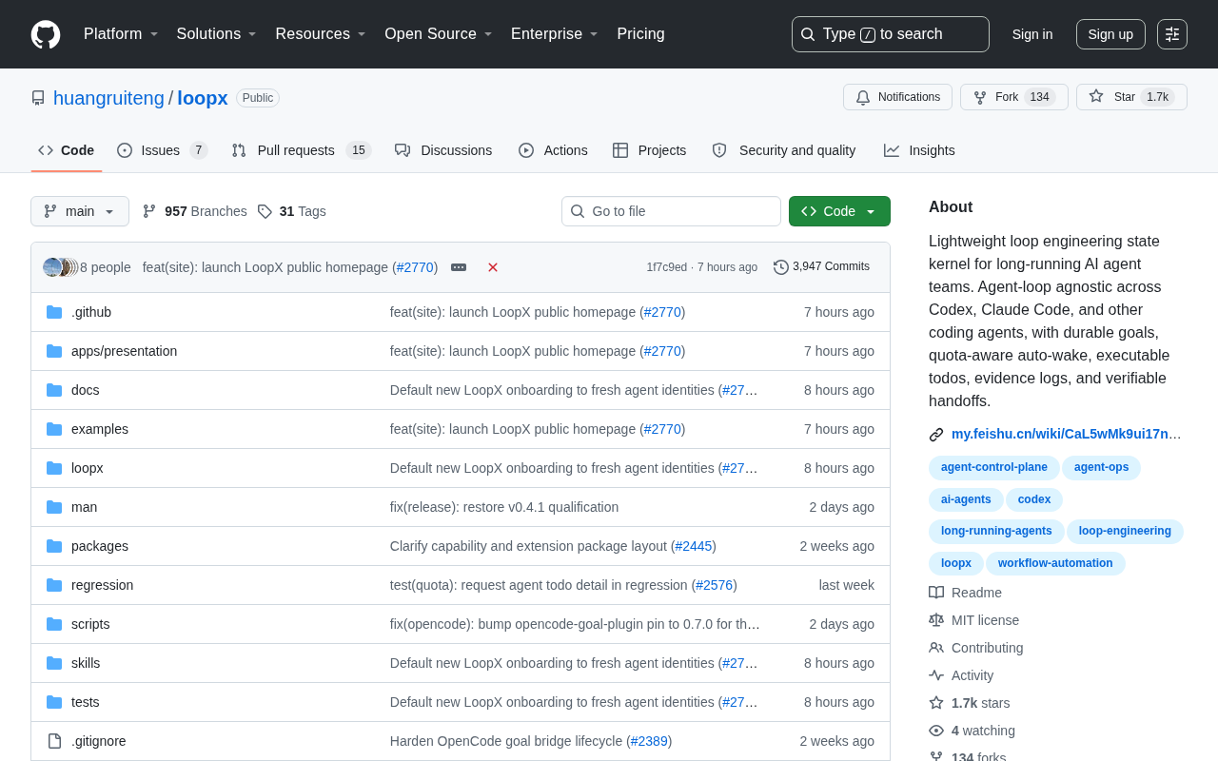Expand the Enterprise menu
This screenshot has height=761, width=1218.
point(555,34)
